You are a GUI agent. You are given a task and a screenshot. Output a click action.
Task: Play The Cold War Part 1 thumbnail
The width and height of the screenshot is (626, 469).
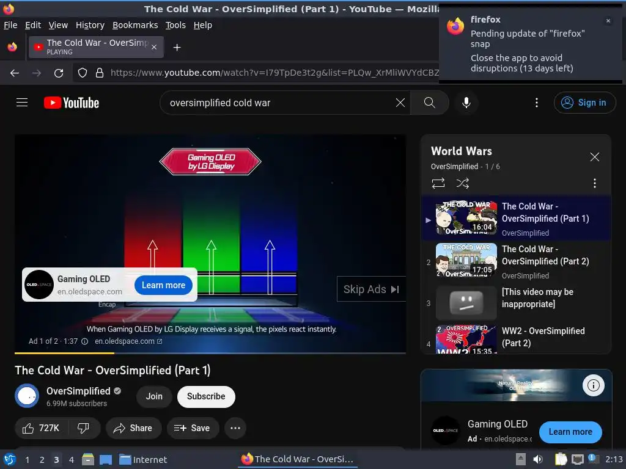[466, 217]
